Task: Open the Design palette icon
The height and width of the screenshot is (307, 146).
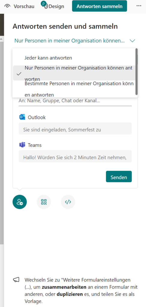Action: (x=45, y=6)
